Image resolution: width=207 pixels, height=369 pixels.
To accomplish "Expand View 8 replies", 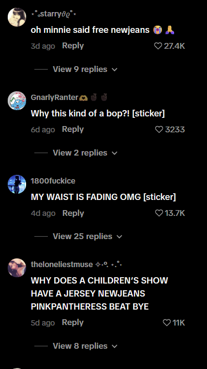I will [85, 346].
